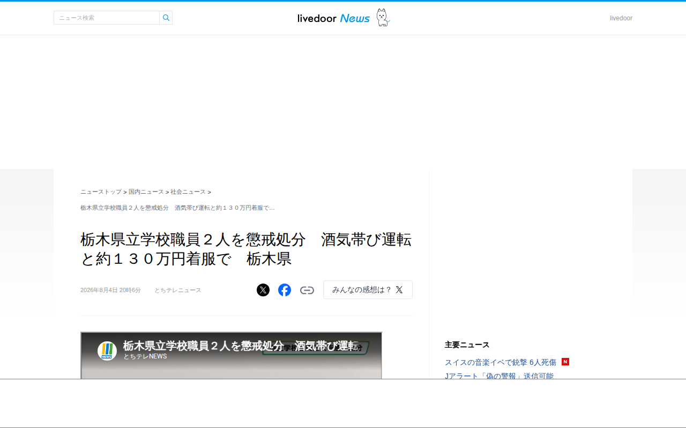
Task: Open the livedoor News logo
Action: 334,18
